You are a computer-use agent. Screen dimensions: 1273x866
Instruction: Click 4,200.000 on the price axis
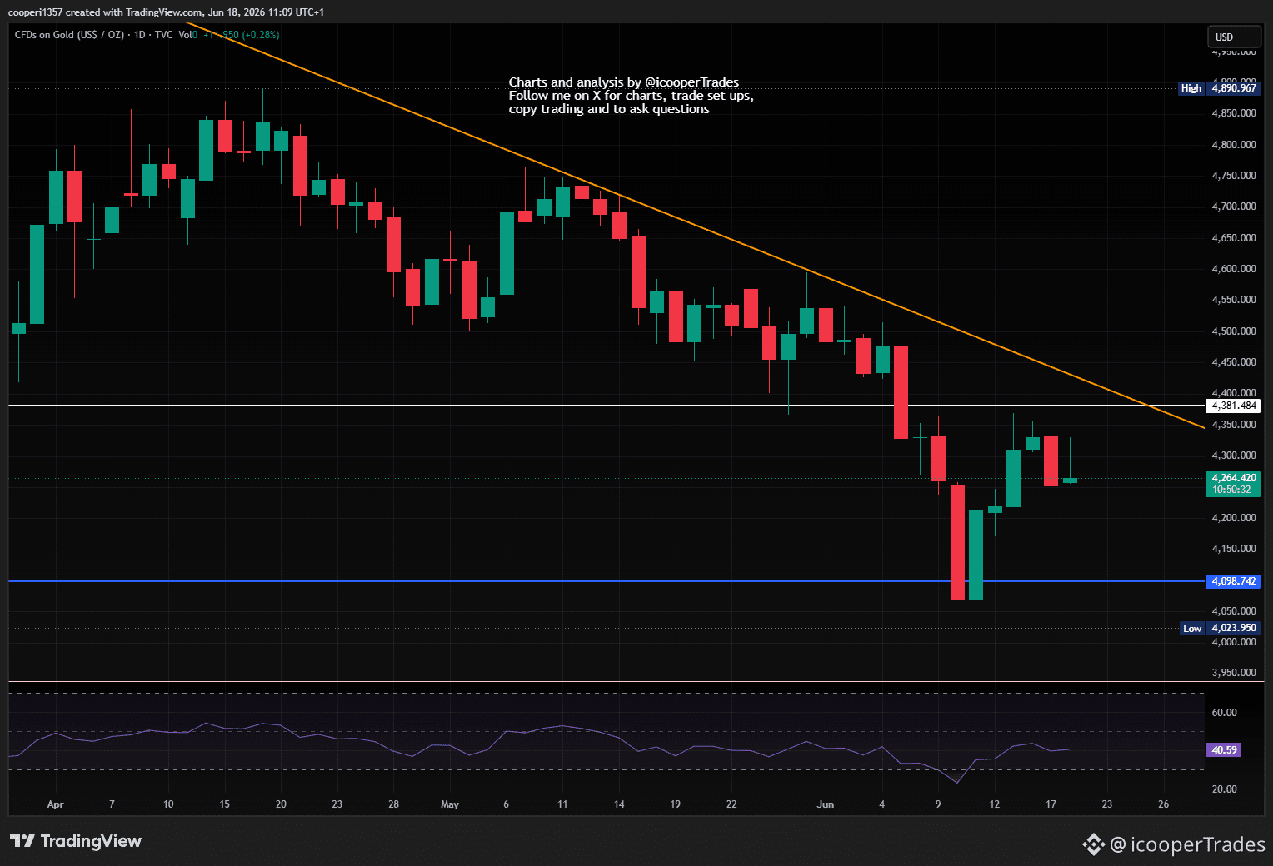click(x=1234, y=518)
